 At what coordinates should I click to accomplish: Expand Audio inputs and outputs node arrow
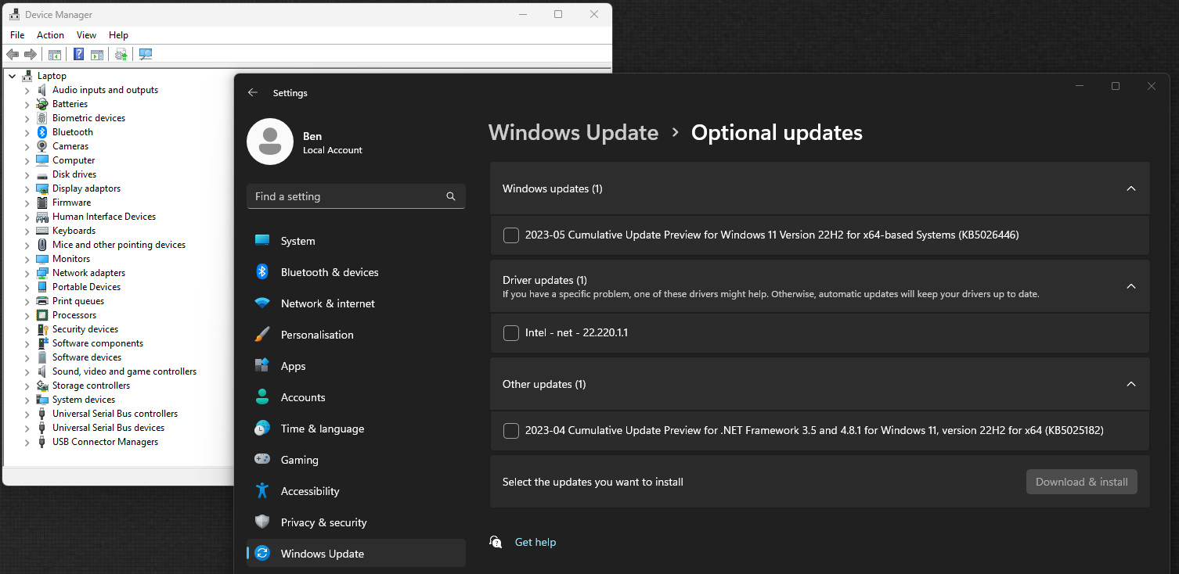pos(27,90)
